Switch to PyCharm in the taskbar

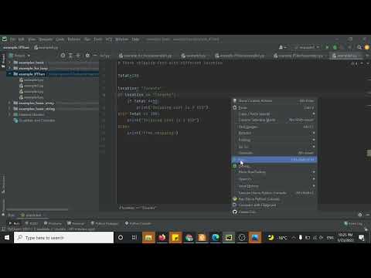pyautogui.click(x=229, y=237)
